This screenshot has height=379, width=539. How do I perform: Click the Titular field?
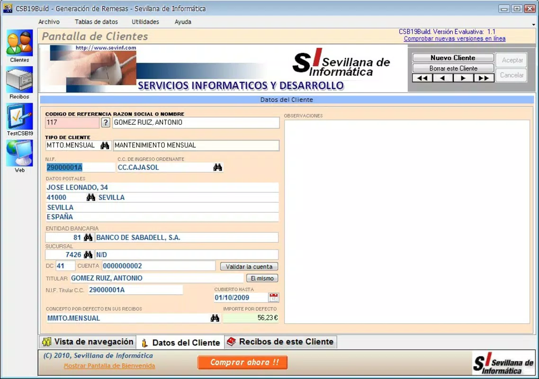click(157, 278)
